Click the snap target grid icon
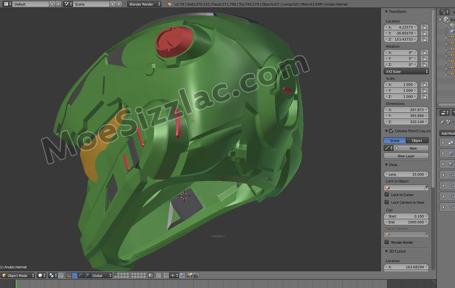The width and height of the screenshot is (455, 288). [182, 275]
